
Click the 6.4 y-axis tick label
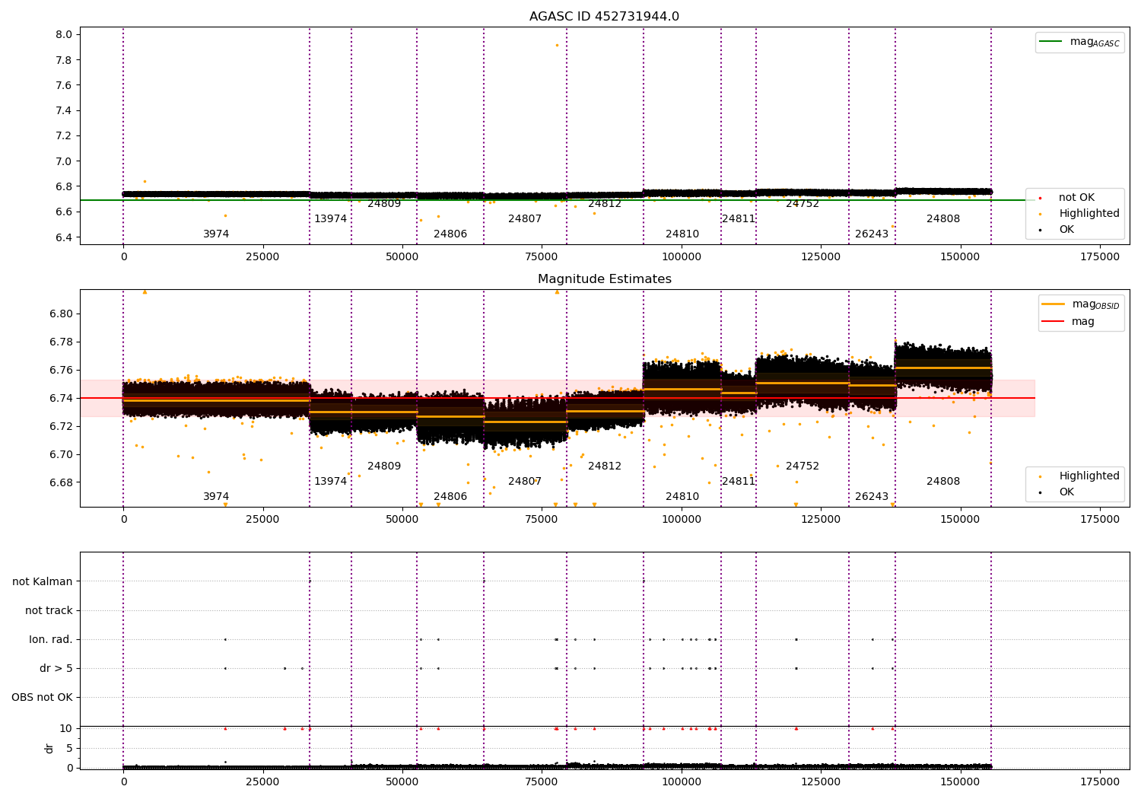coord(64,237)
